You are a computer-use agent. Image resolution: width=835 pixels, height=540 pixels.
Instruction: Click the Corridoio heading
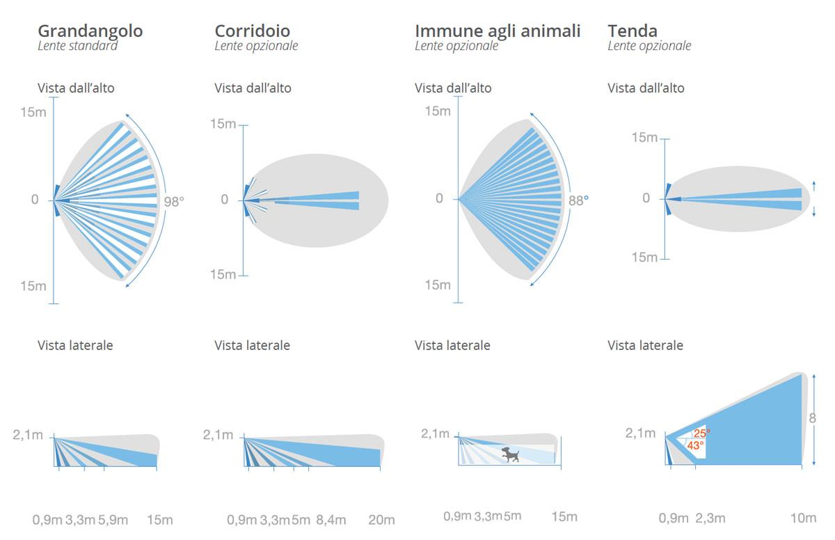(253, 31)
